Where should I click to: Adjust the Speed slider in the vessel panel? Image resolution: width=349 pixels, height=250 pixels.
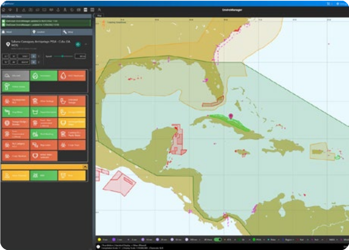point(63,56)
